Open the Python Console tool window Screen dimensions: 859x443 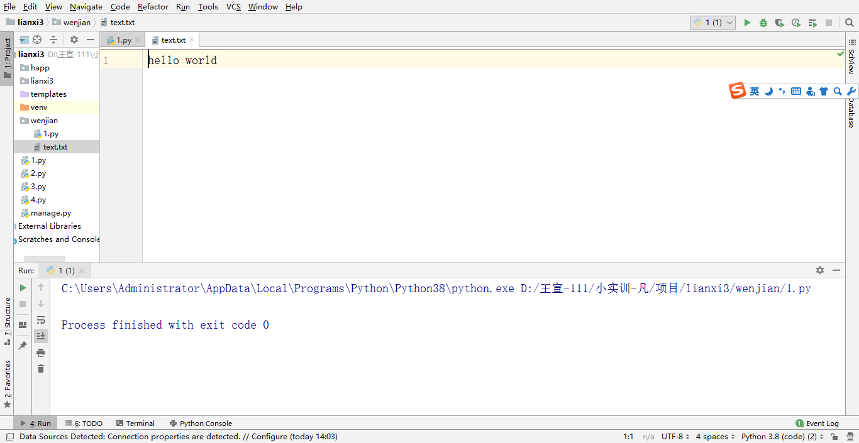[x=201, y=424]
